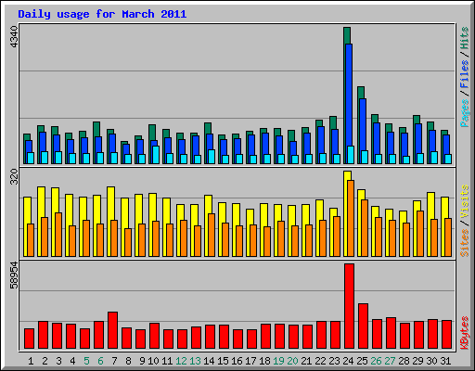Screen dimensions: 475x371
Task: Click the red KBytes bar for day 1
Action: [x=29, y=339]
